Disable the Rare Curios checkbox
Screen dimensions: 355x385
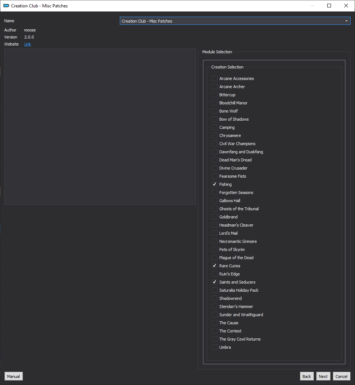click(214, 266)
